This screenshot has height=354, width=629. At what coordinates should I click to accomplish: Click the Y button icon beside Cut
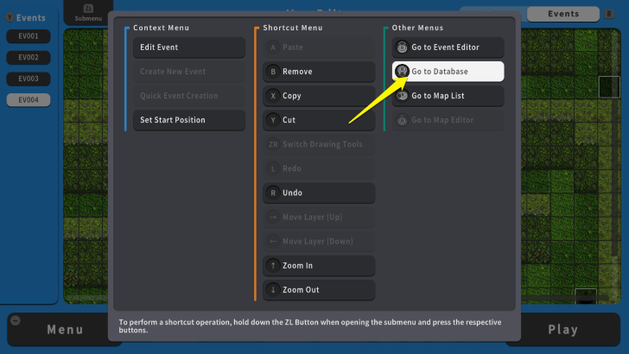pos(273,120)
